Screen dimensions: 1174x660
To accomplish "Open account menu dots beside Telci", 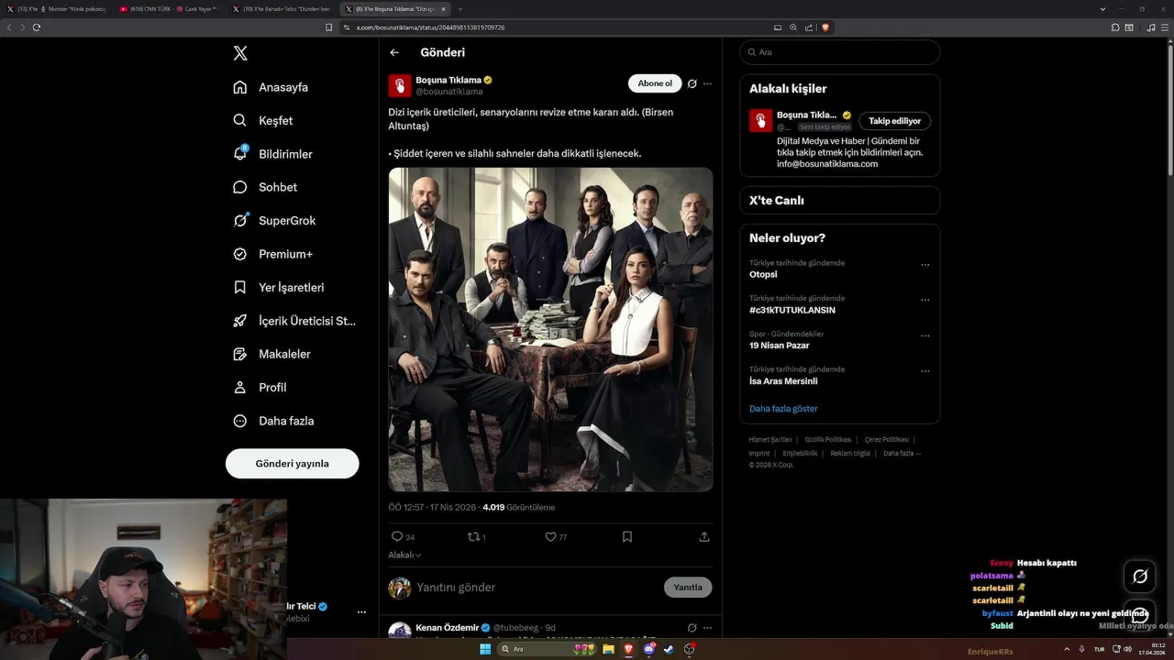I will click(x=361, y=611).
